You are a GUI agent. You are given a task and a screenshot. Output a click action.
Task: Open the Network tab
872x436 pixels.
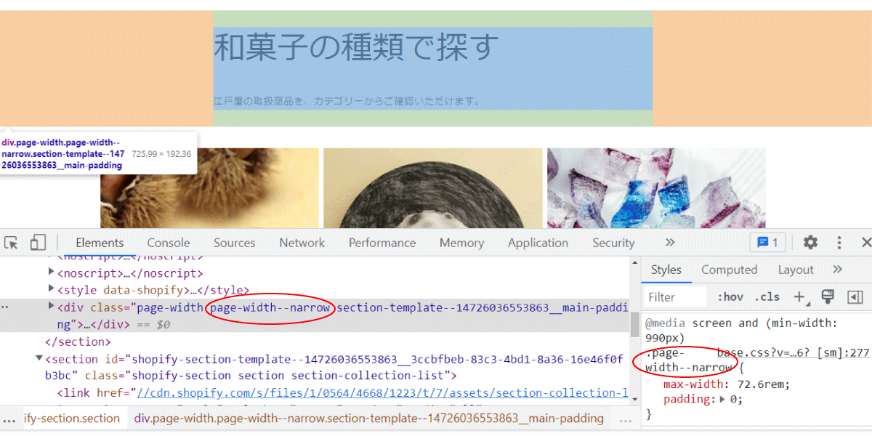[x=302, y=243]
